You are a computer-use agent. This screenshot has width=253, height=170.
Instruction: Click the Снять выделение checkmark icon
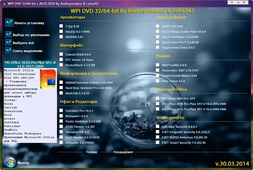pyautogui.click(x=9, y=50)
